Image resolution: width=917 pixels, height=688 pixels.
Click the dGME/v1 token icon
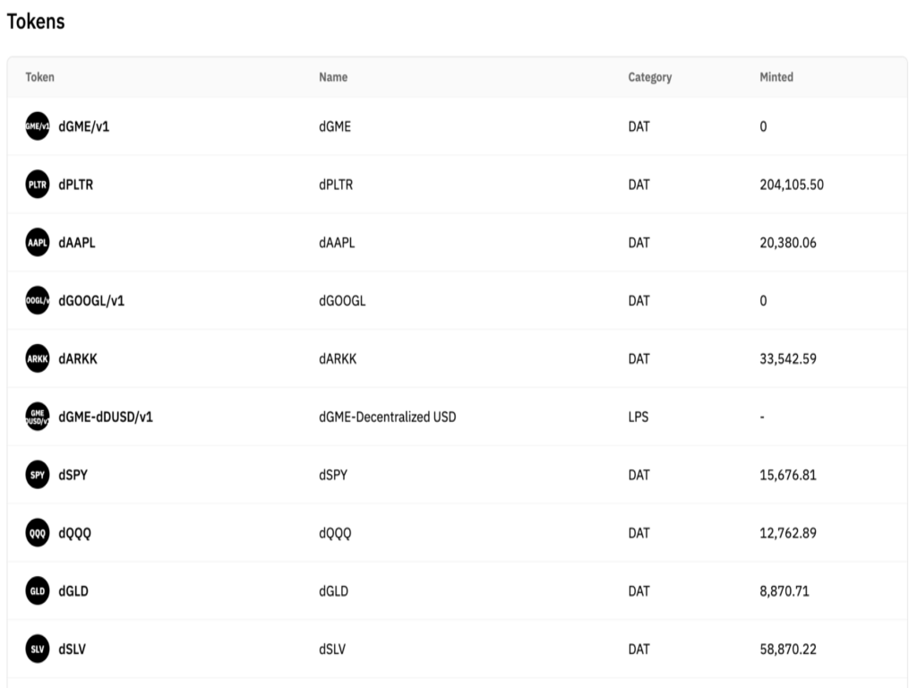[38, 126]
